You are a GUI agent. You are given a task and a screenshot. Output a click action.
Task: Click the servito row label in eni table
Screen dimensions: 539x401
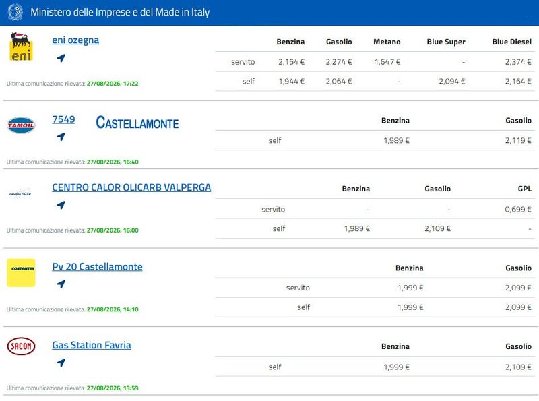tap(243, 62)
